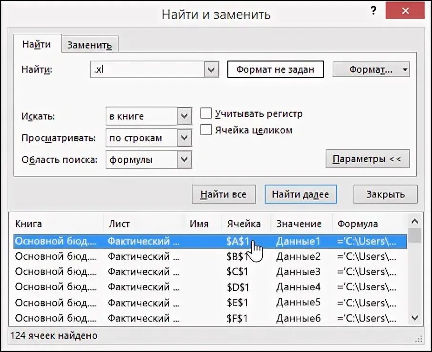Click the results list scroll down arrow
Image resolution: width=432 pixels, height=352 pixels.
415,318
